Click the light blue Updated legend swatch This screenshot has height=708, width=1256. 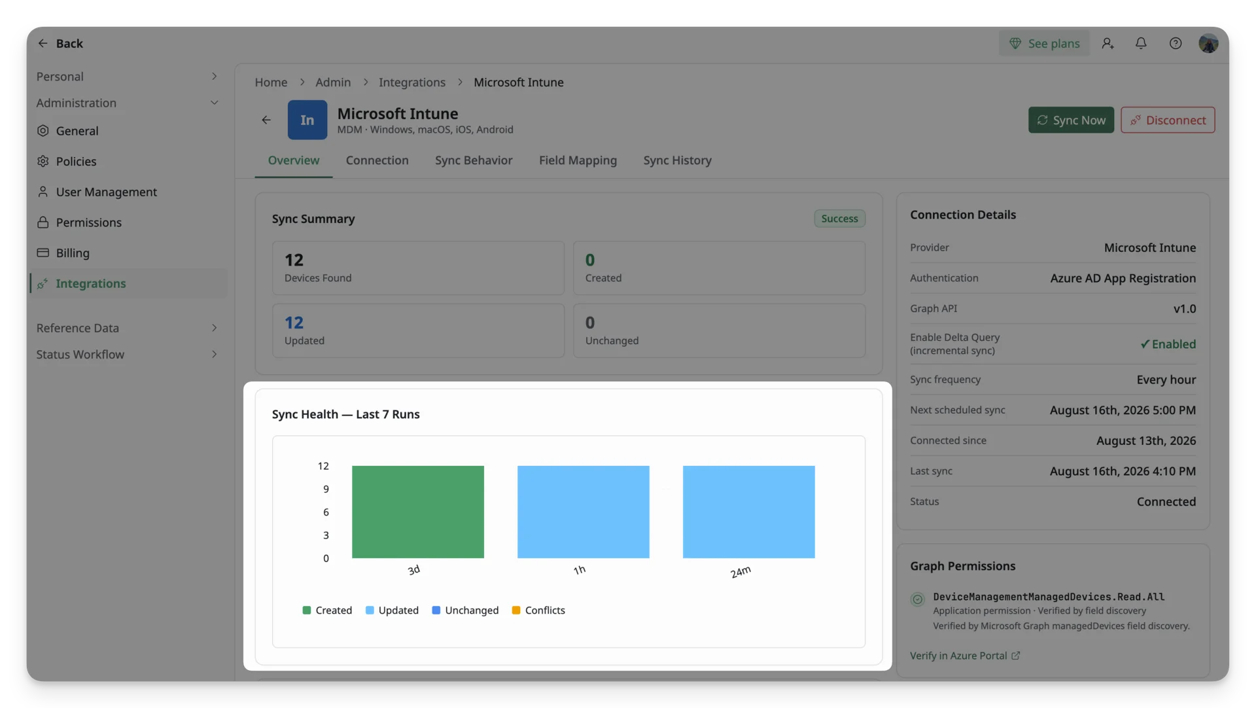click(370, 611)
